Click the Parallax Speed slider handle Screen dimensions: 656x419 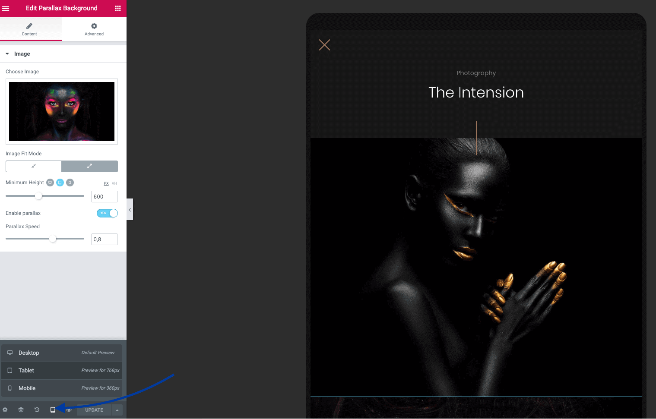tap(53, 239)
